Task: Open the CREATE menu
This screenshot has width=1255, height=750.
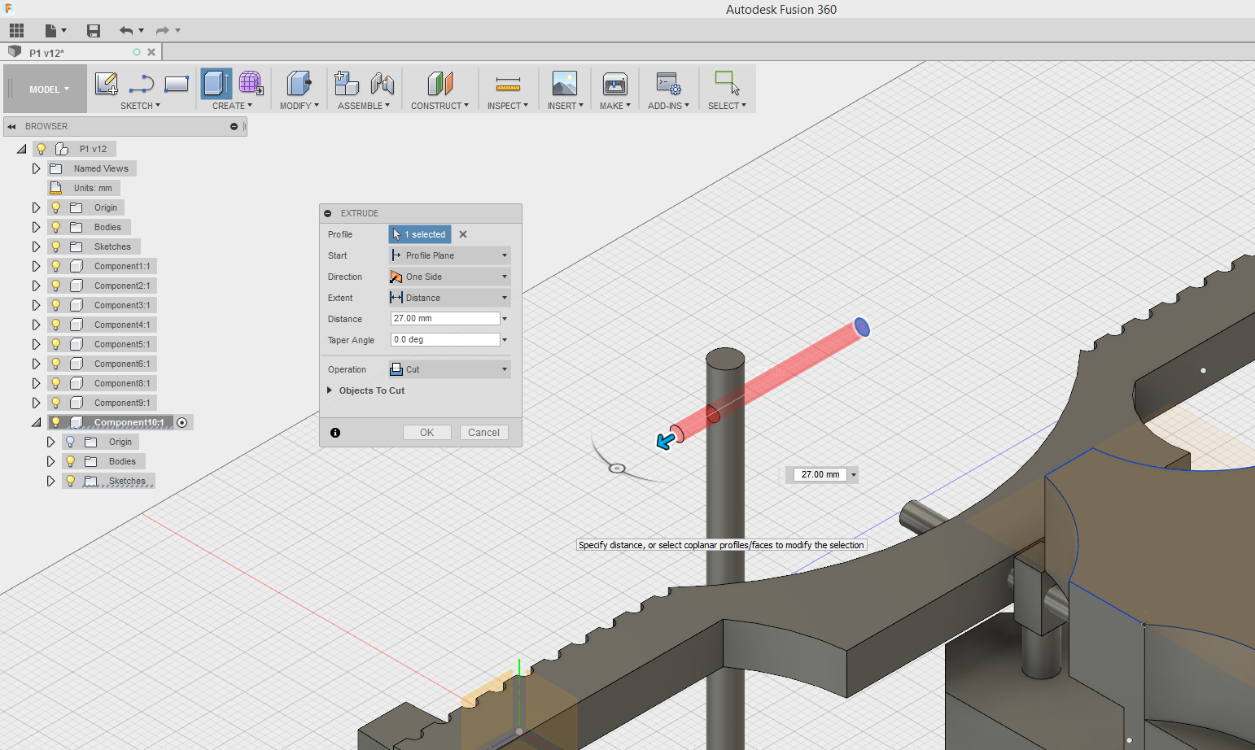Action: point(232,106)
